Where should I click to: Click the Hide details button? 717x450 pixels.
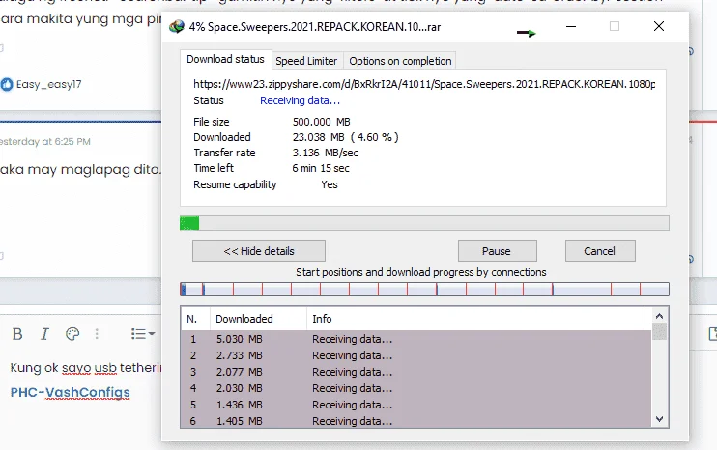[x=259, y=251]
